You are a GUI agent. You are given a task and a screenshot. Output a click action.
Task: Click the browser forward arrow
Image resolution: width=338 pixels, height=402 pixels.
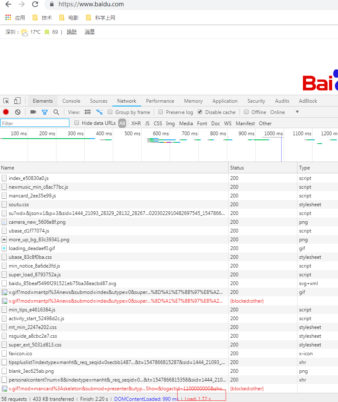(x=22, y=4)
